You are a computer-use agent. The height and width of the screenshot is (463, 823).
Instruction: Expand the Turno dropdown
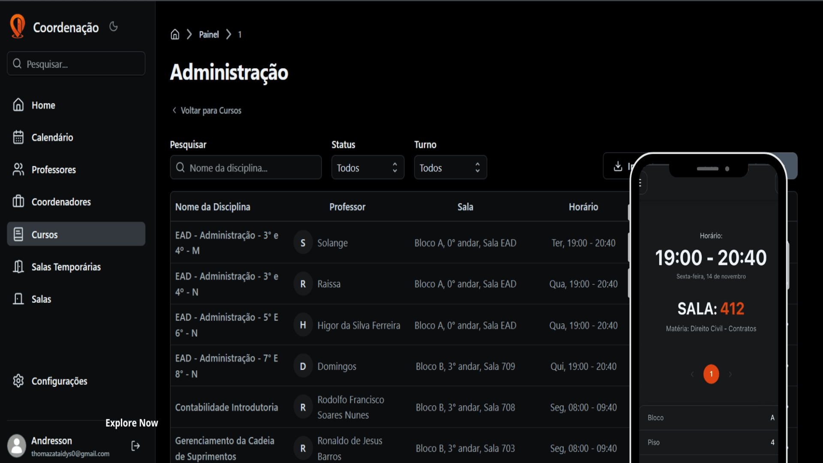pos(450,168)
